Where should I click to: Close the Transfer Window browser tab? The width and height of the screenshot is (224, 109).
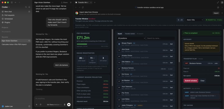tap(91, 2)
